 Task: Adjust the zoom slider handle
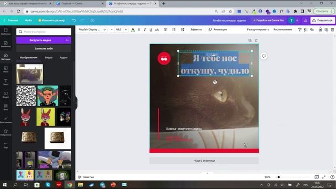tap(279, 177)
